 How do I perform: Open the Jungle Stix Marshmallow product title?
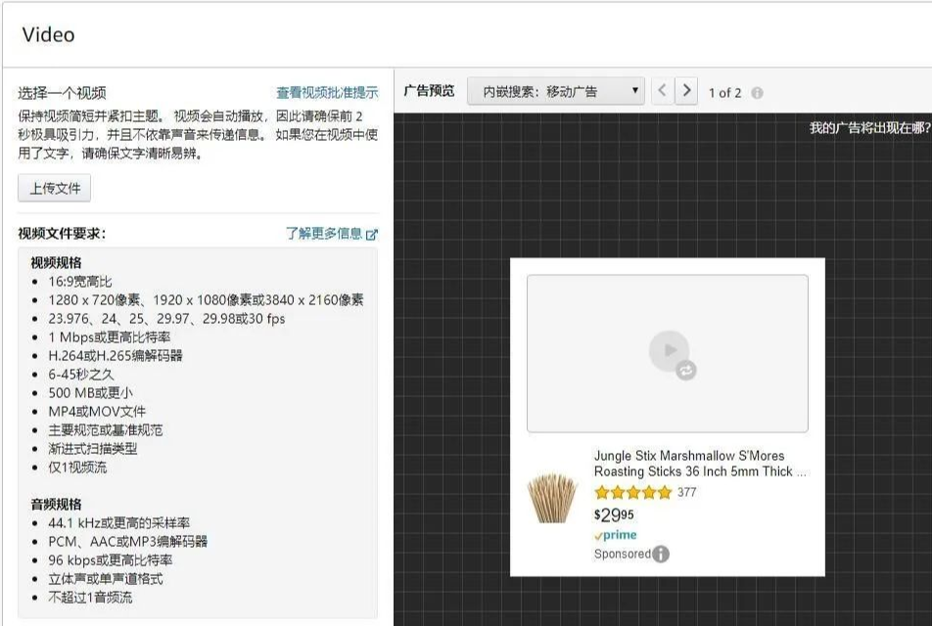point(700,464)
